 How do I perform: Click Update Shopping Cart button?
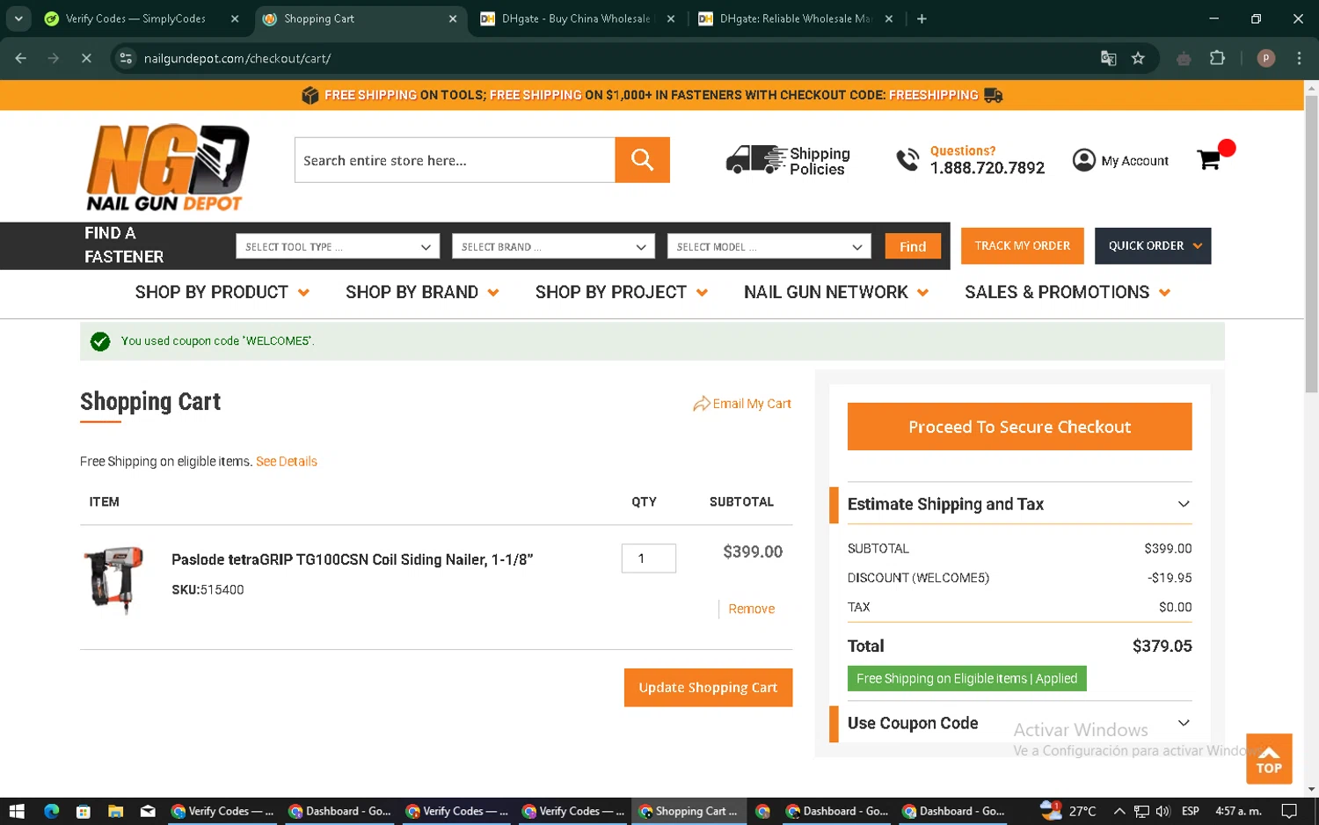(708, 688)
